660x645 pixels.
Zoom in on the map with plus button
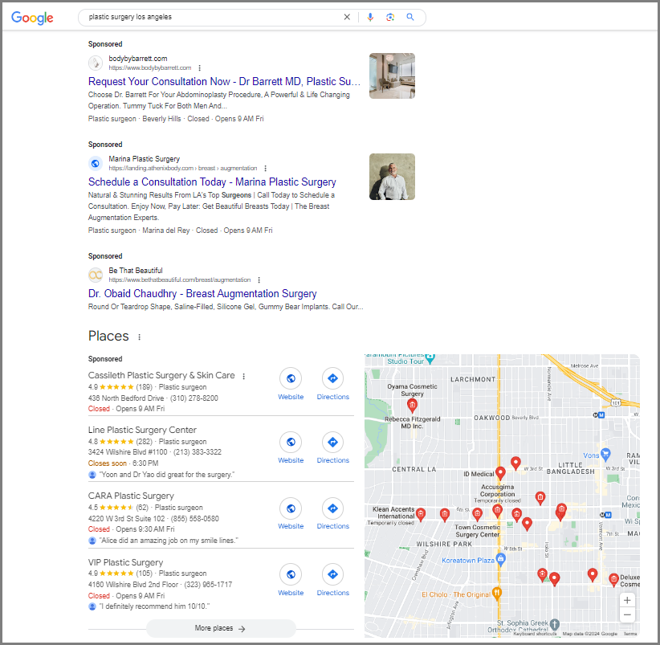point(627,600)
